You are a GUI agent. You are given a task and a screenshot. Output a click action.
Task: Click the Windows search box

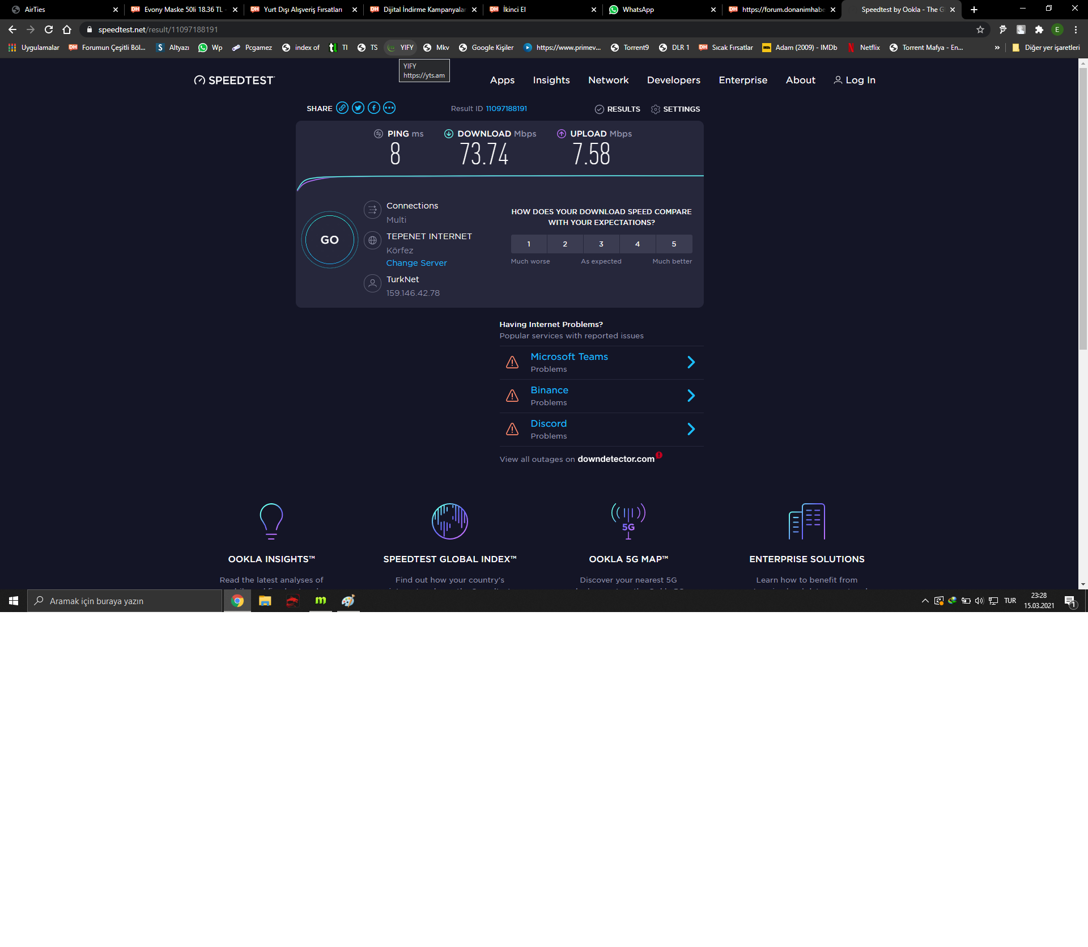coord(125,601)
